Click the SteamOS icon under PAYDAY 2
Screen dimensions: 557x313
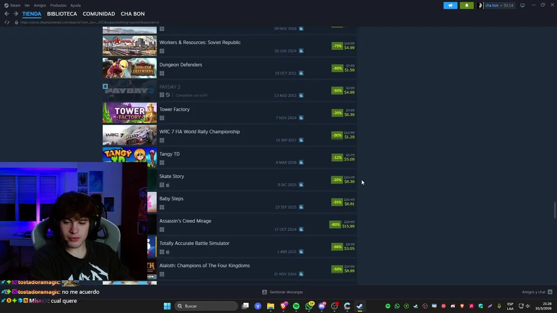click(168, 95)
